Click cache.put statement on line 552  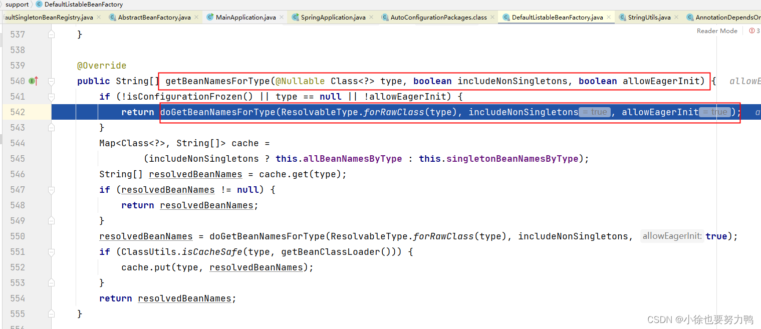click(x=217, y=267)
